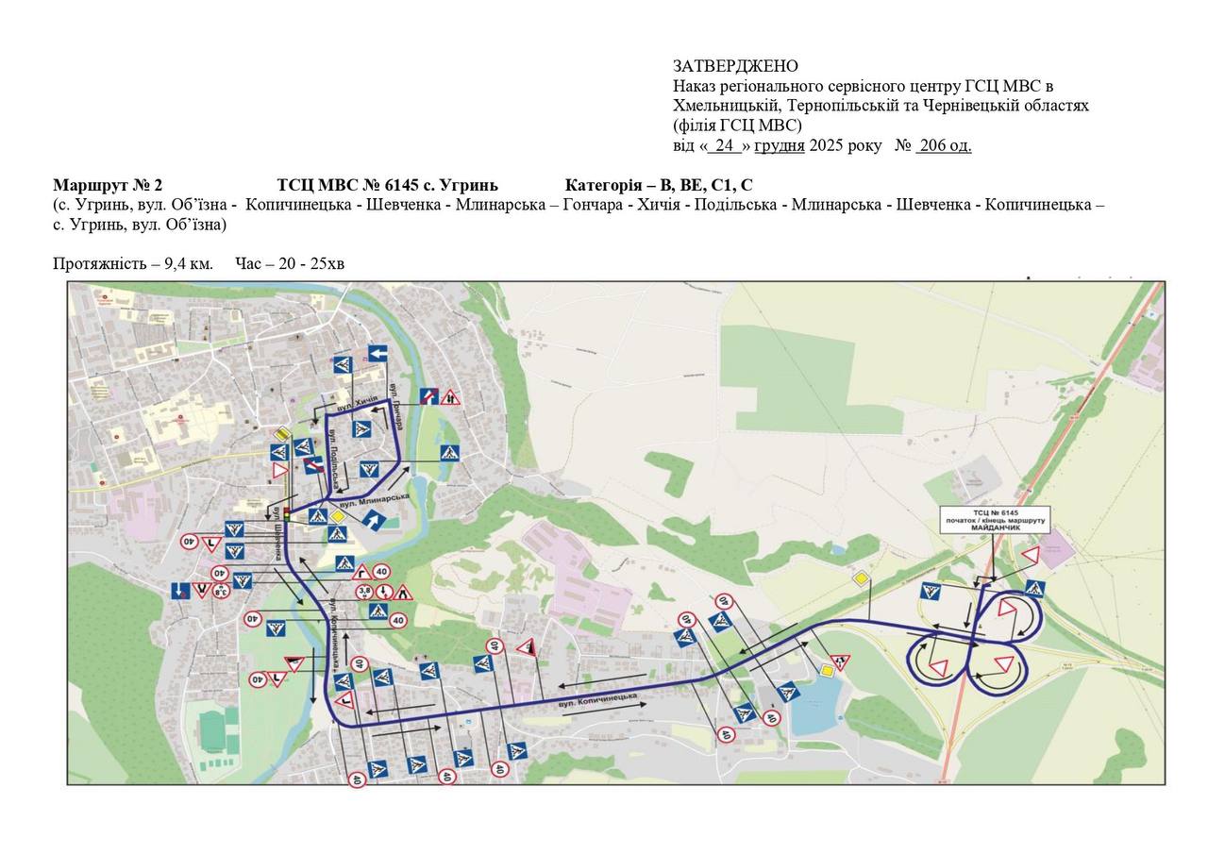1208x854 pixels.
Task: Click the Категорія – B, BE, C1, C text
Action: (658, 185)
